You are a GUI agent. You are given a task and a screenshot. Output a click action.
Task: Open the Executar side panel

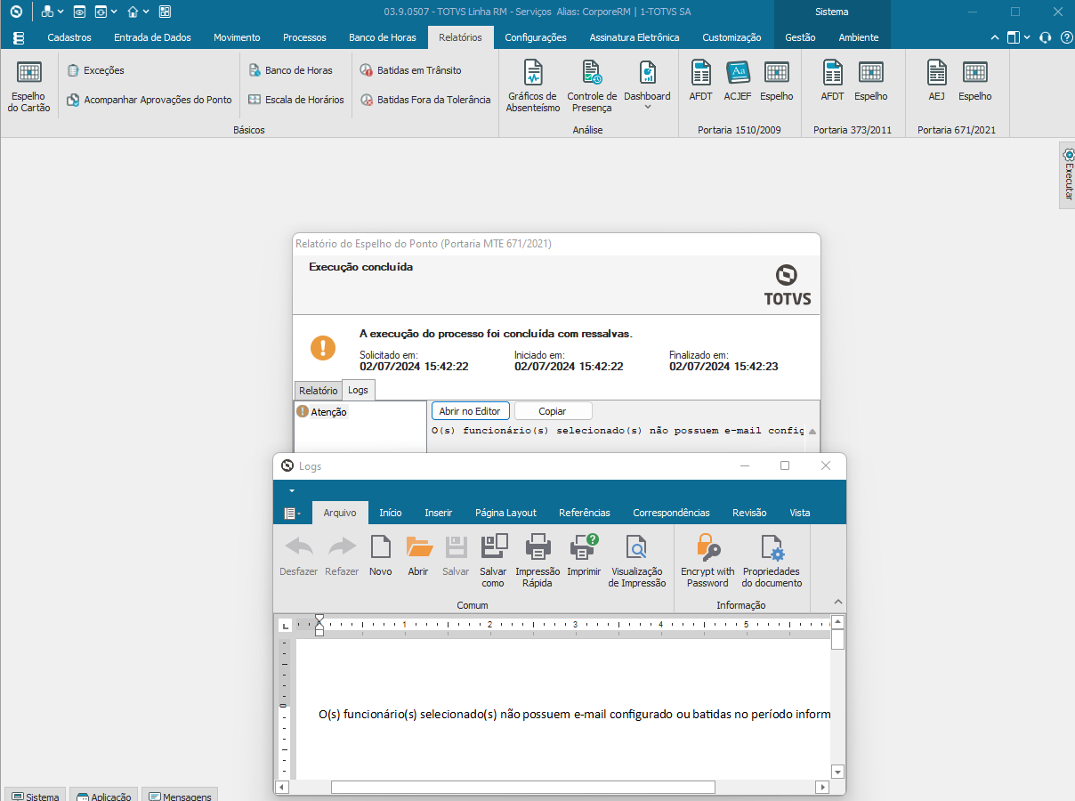pyautogui.click(x=1068, y=174)
